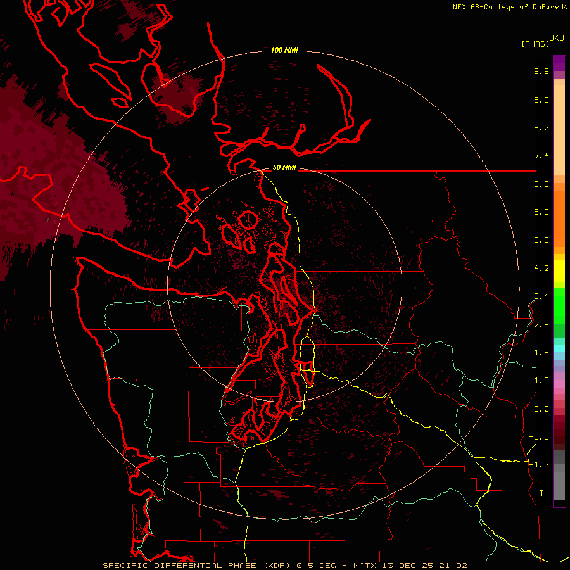Click the [PHAS] legend label
This screenshot has width=570, height=570.
click(x=535, y=44)
